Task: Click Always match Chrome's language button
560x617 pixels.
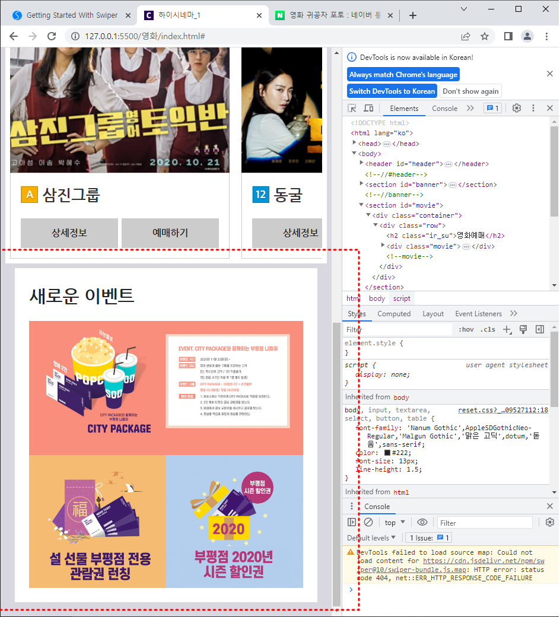Action: (403, 74)
